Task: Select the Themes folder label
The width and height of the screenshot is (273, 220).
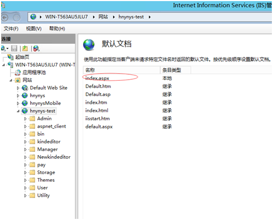Action: [46, 180]
